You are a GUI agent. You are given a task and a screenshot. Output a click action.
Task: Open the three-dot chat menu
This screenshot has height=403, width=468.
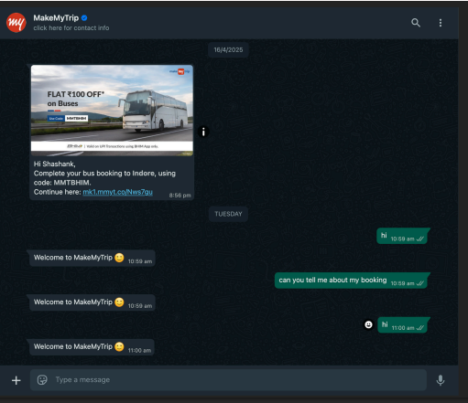coord(441,23)
